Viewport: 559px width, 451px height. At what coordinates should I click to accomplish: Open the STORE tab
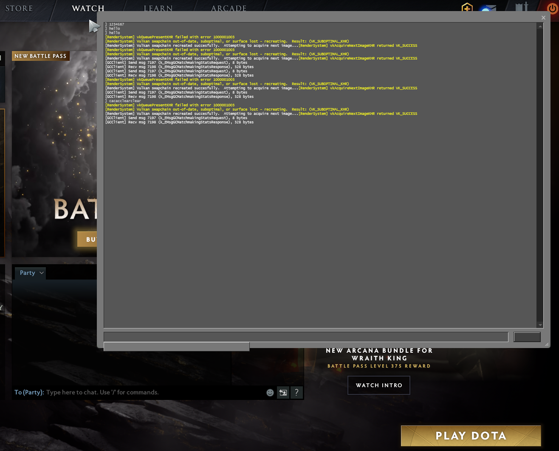coord(19,8)
